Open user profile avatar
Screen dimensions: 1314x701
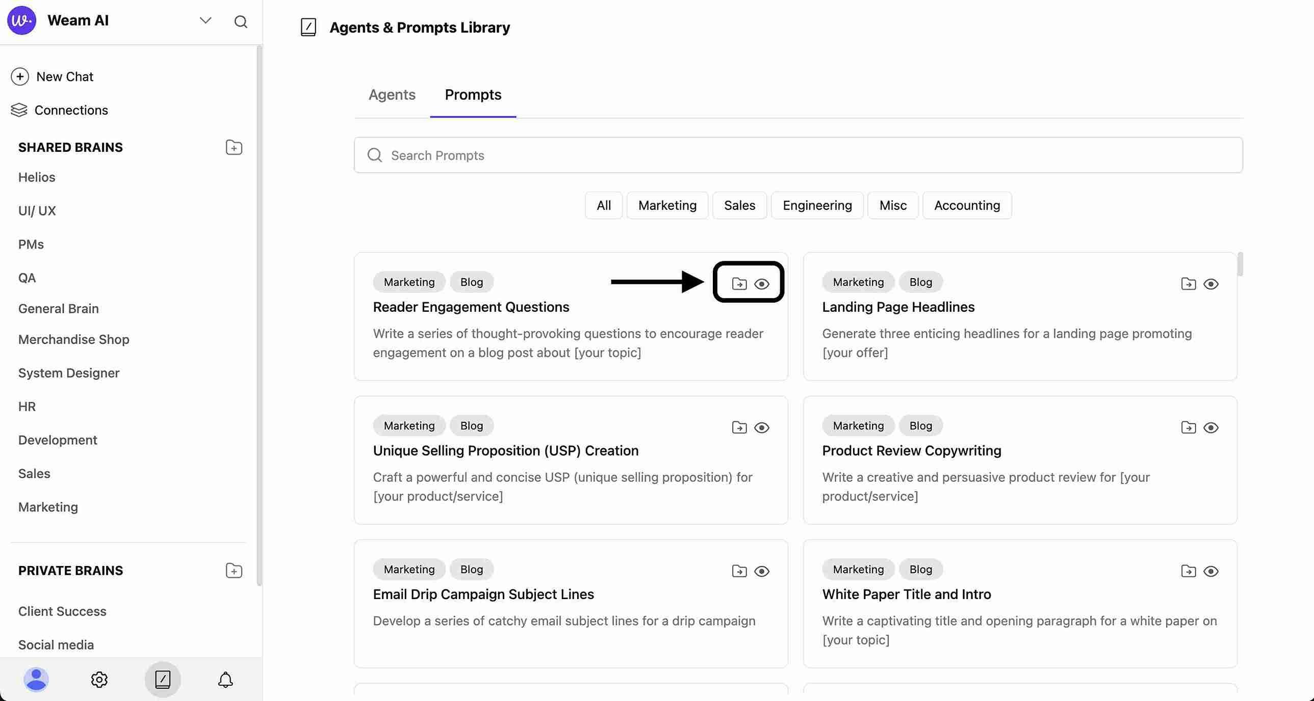coord(36,679)
